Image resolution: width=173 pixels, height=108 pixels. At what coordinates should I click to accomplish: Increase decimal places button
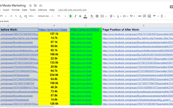(x=25, y=16)
